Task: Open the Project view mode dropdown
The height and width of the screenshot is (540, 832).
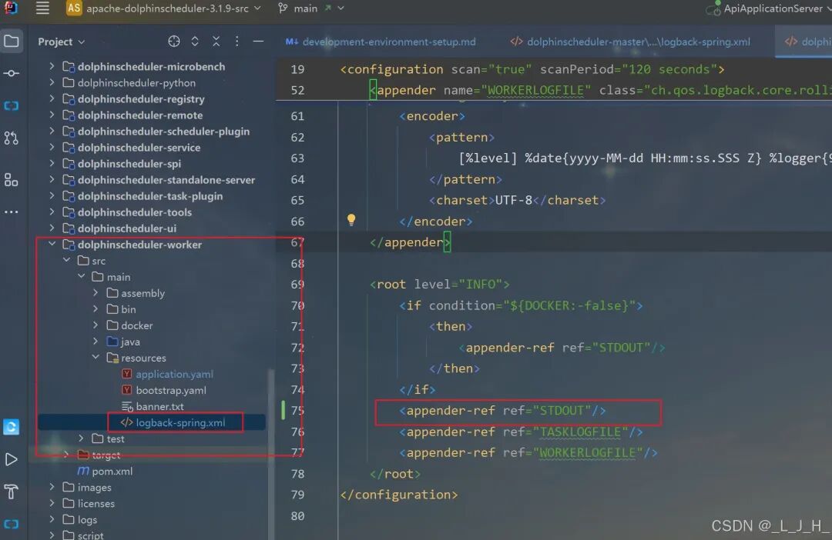Action: (x=61, y=42)
